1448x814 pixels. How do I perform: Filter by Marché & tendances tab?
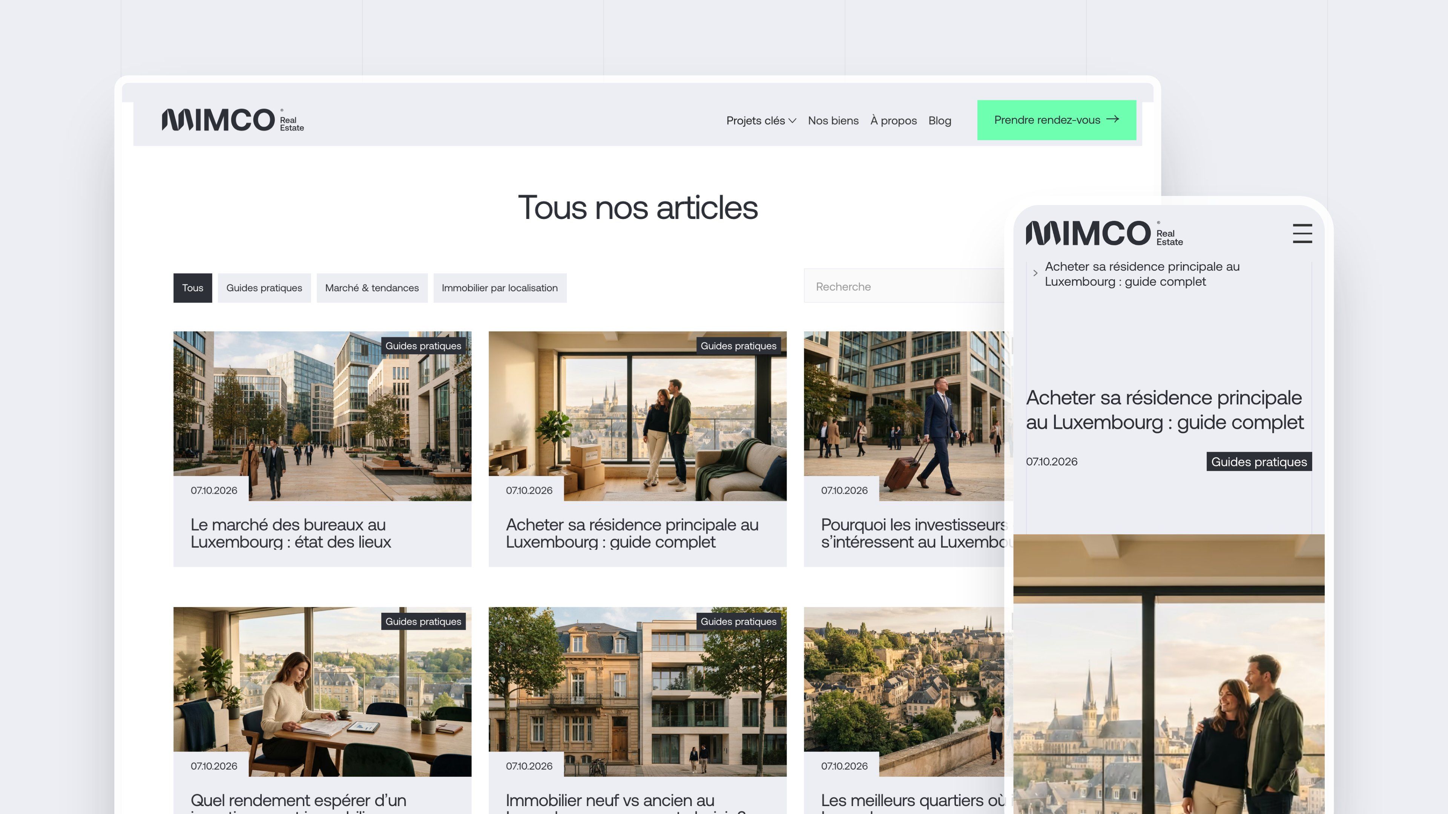[x=371, y=288]
